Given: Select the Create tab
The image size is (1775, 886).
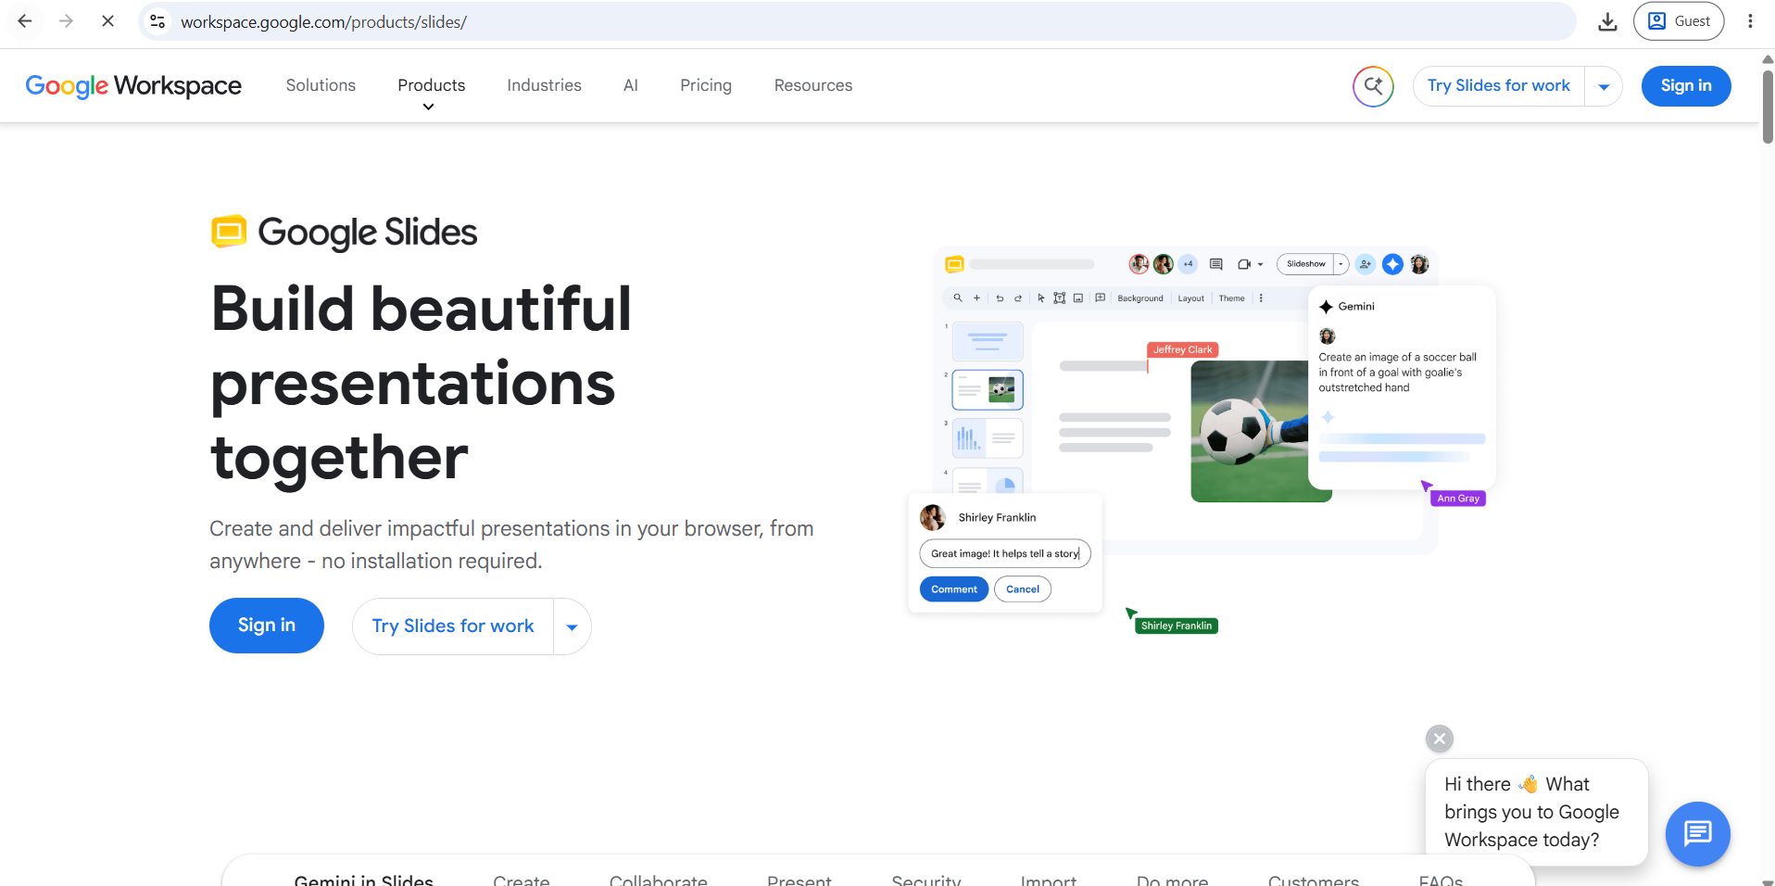Looking at the screenshot, I should [521, 880].
